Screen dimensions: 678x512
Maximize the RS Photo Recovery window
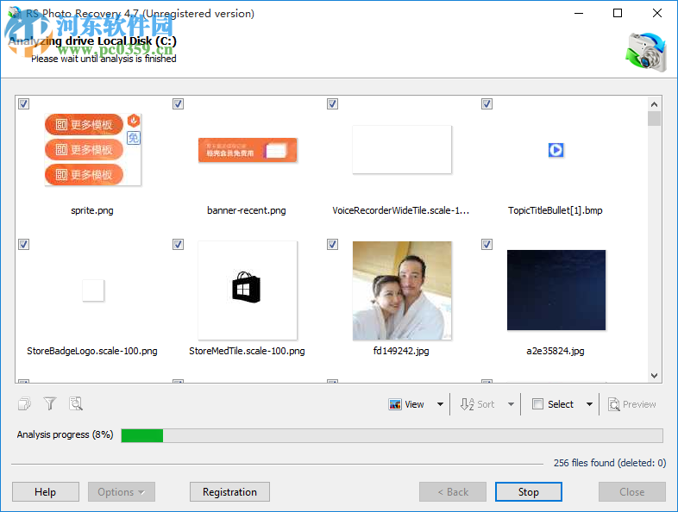[x=618, y=13]
